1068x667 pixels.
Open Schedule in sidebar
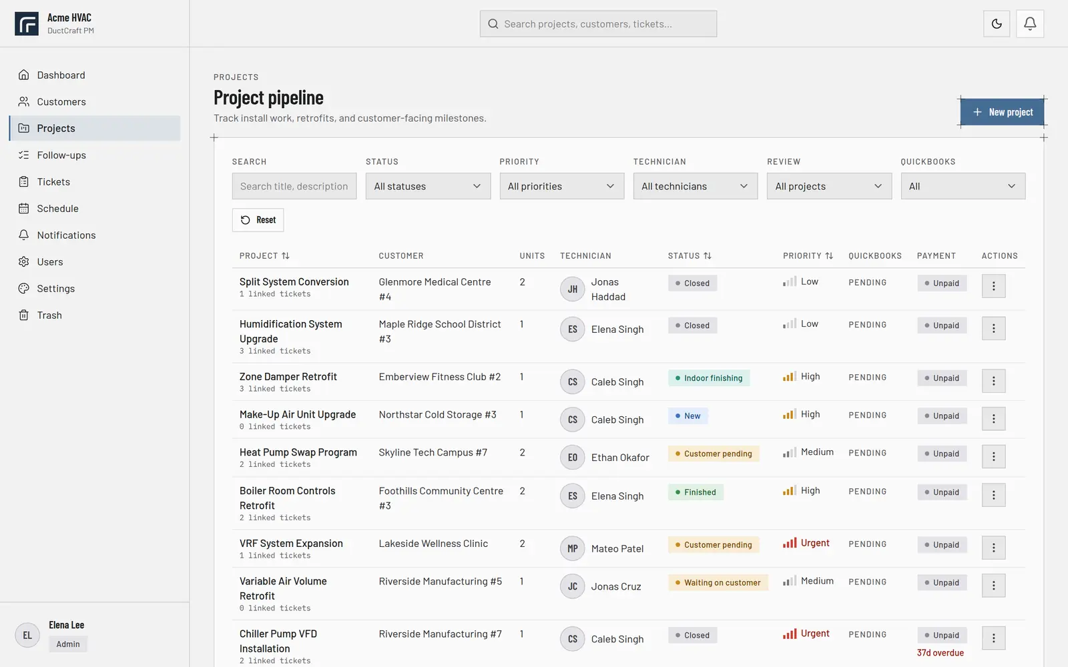point(95,209)
